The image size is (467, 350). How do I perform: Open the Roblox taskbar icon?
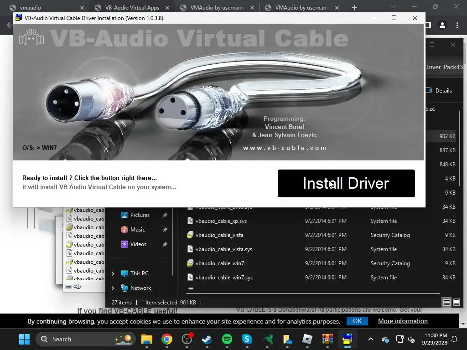pyautogui.click(x=307, y=339)
